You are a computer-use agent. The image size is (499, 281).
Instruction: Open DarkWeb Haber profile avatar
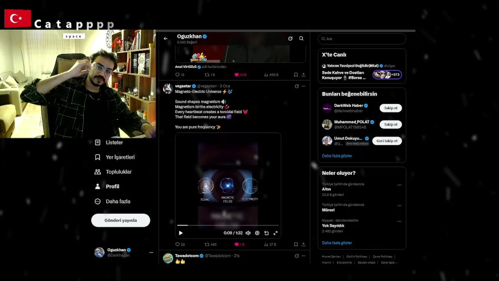(327, 108)
